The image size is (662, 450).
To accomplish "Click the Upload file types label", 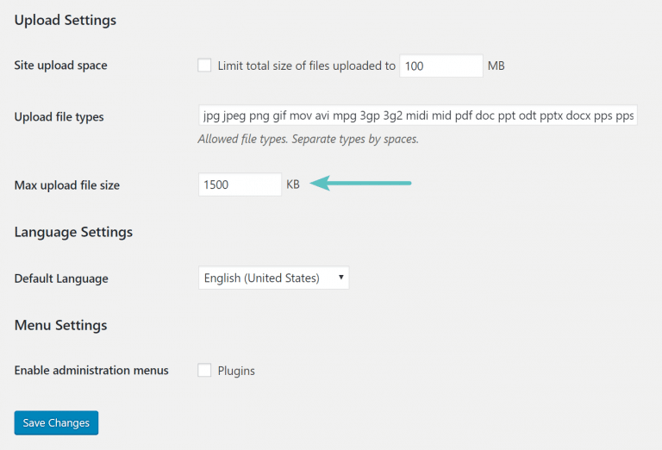I will coord(59,116).
